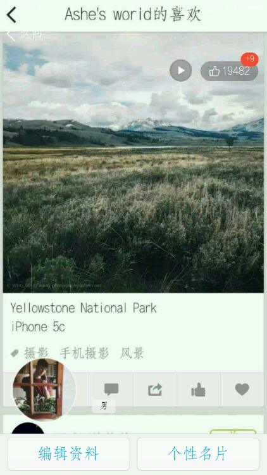Open 编辑资料 edit profile button

[x=69, y=454]
